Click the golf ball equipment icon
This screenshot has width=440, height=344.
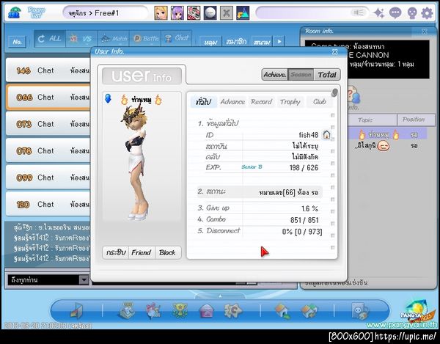pos(210,13)
